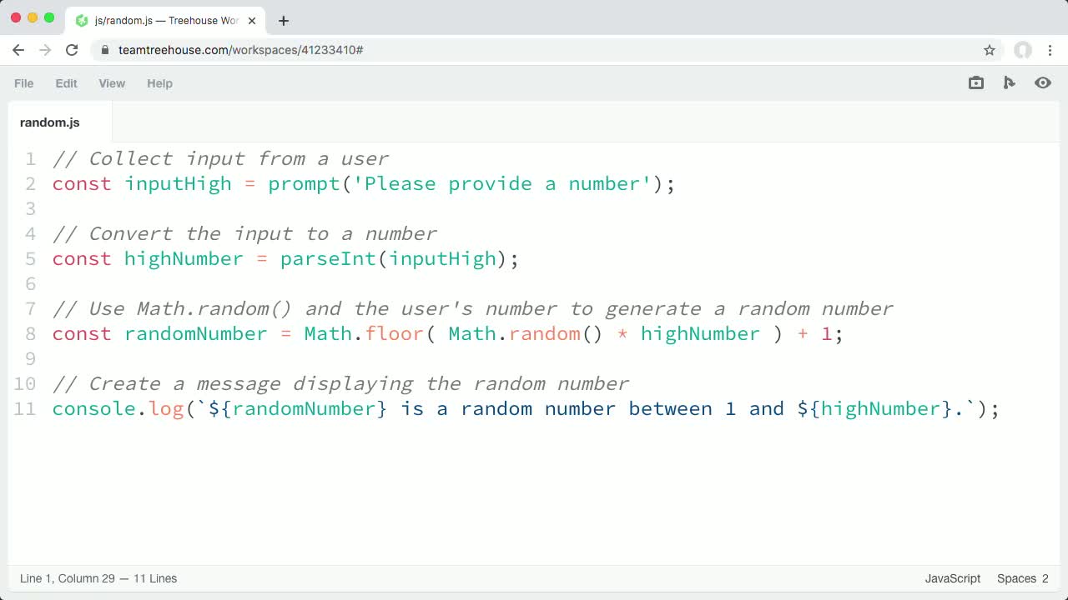Click the JavaScript language indicator

952,578
